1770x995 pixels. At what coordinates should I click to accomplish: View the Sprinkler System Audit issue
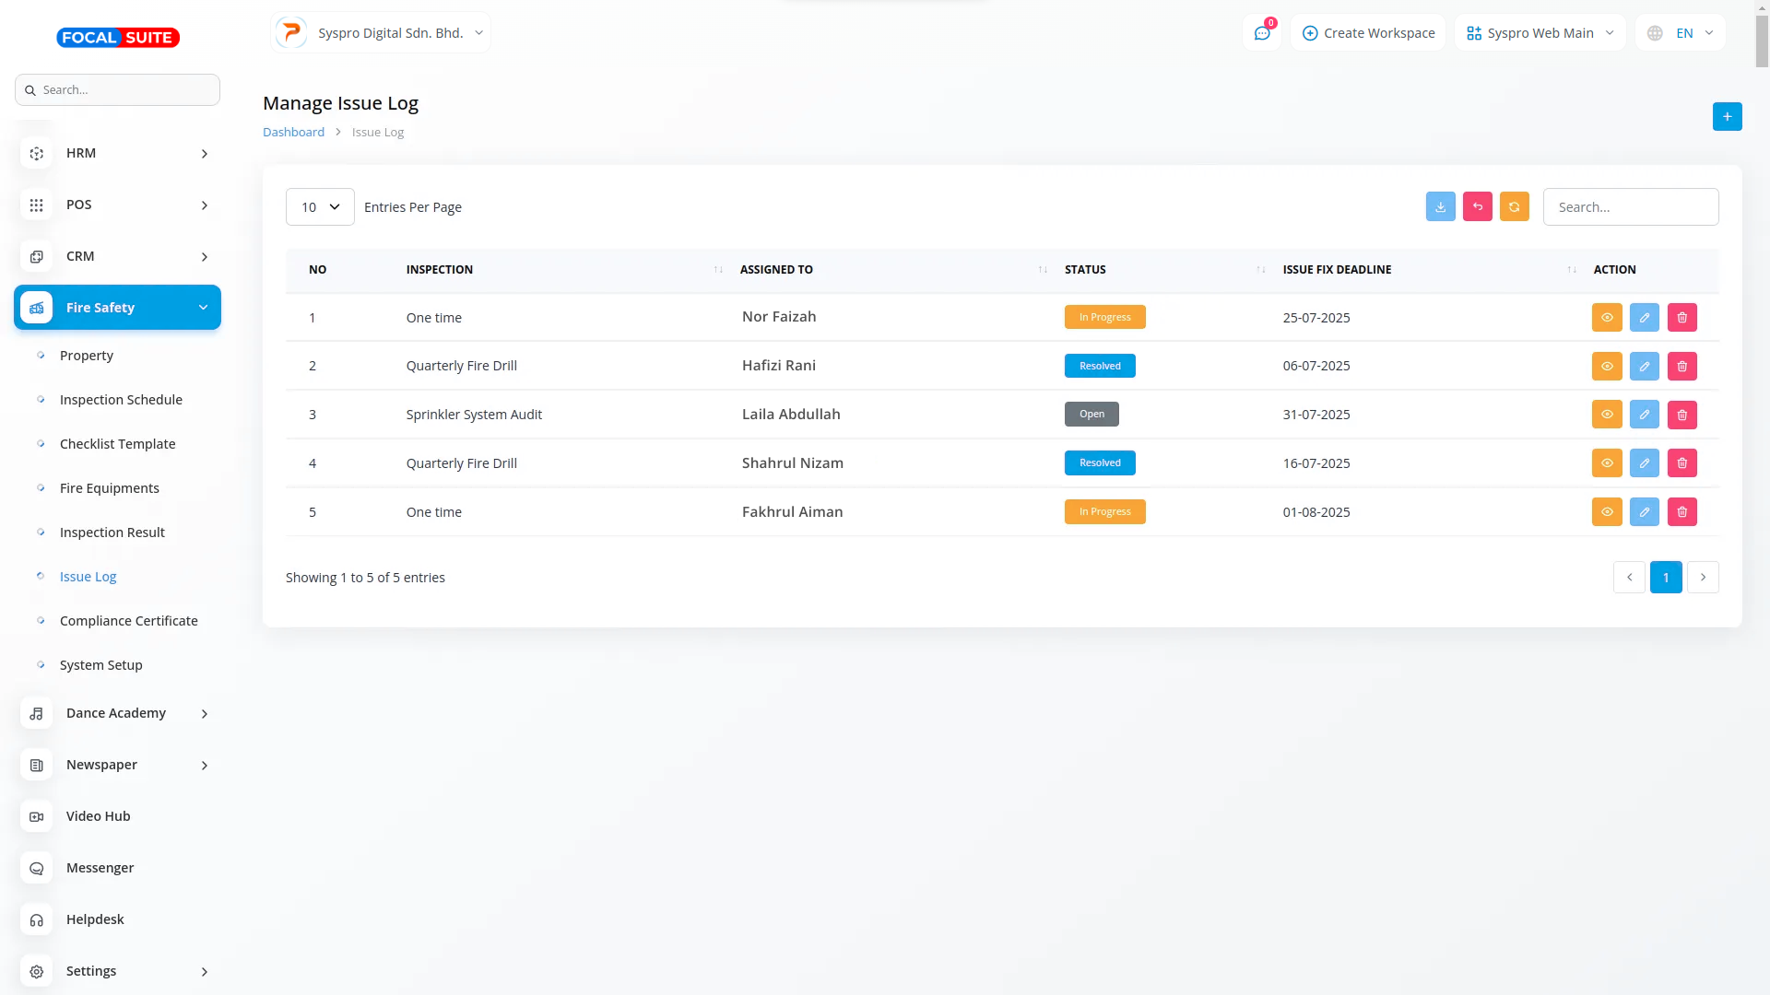[x=1606, y=416]
